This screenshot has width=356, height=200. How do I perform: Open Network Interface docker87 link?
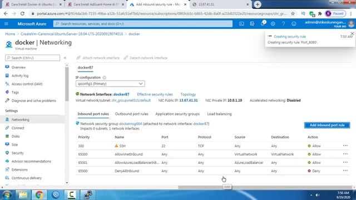click(x=121, y=94)
